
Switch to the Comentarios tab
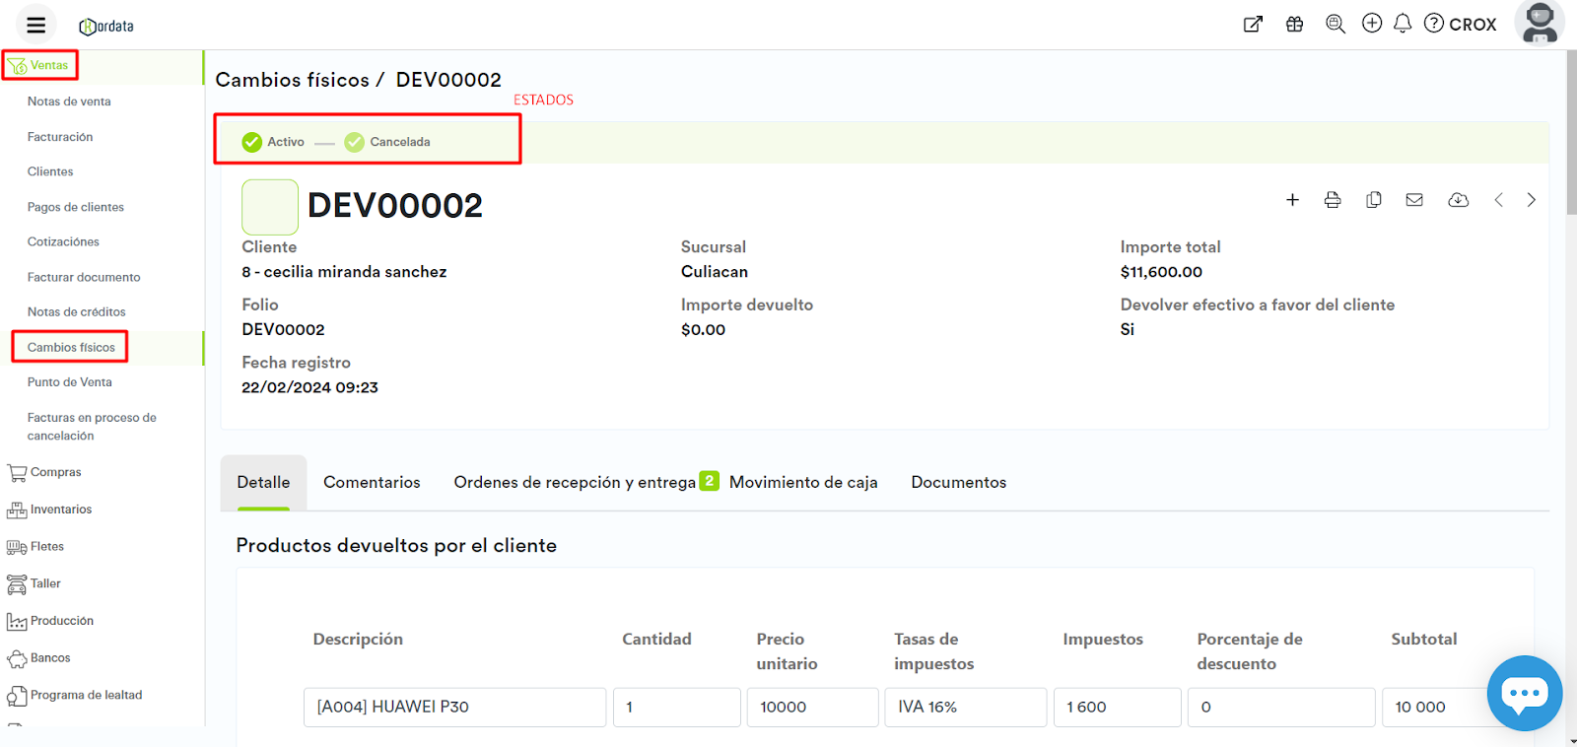click(372, 482)
